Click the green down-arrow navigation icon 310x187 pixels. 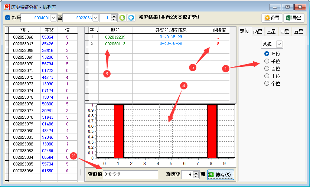coord(122,18)
